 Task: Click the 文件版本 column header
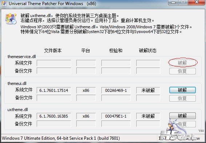coord(53,50)
